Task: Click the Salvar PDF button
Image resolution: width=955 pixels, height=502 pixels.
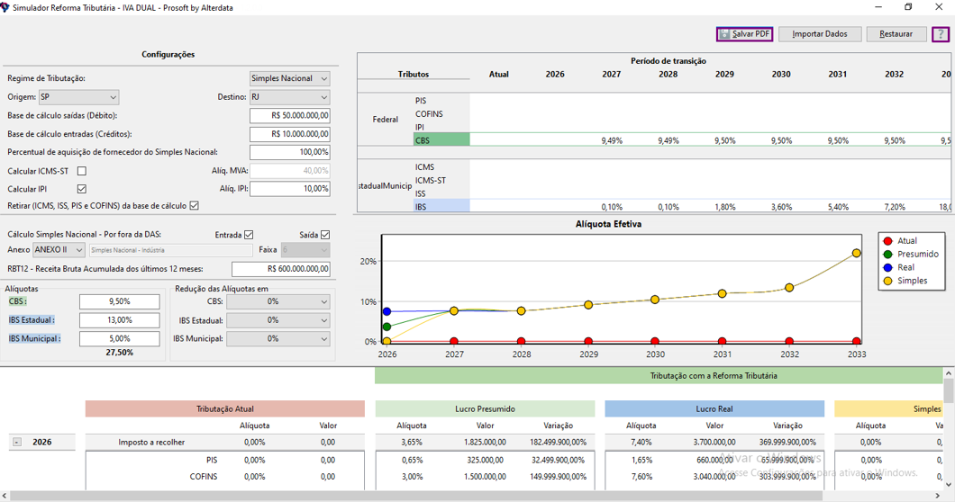Action: 744,34
